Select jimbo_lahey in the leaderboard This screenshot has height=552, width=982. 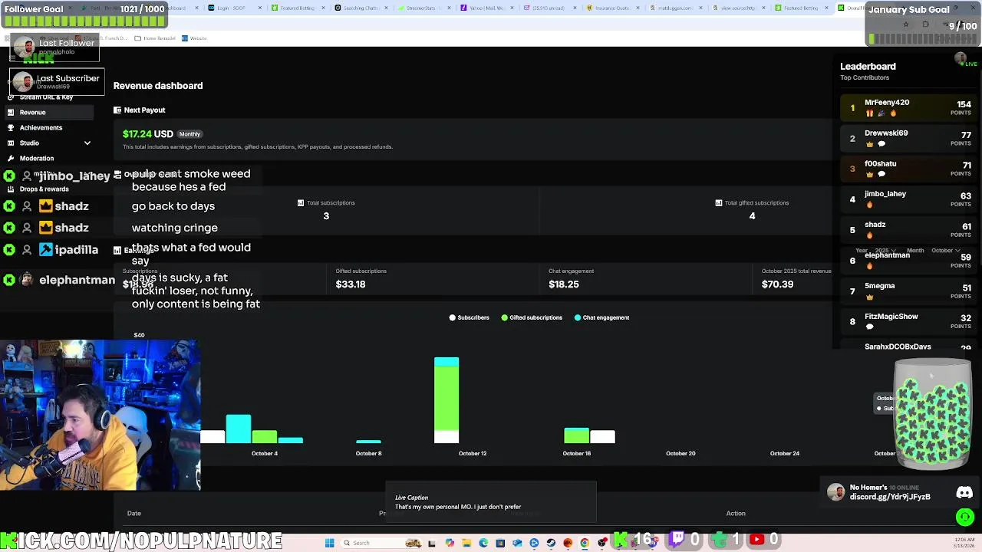coord(908,199)
